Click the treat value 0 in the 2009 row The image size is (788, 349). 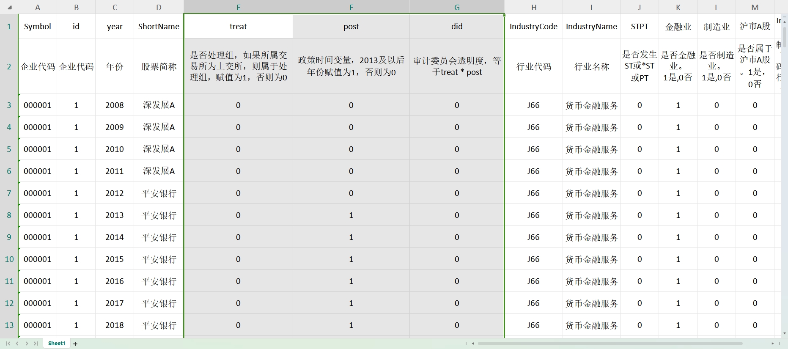click(239, 127)
